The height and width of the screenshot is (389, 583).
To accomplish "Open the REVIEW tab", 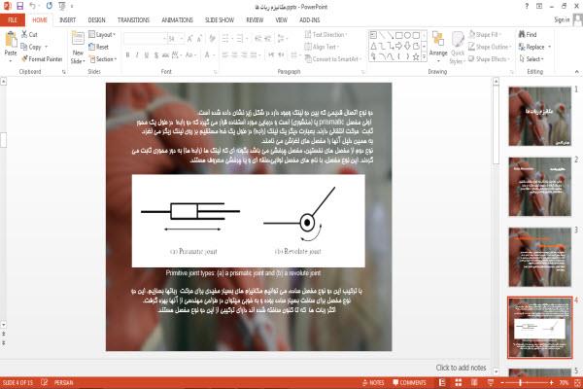I will click(255, 20).
